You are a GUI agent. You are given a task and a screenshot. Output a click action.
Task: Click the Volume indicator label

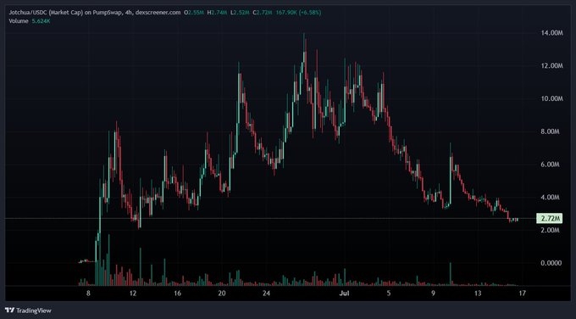(19, 21)
